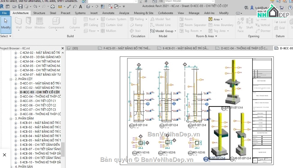Open Tag Room dropdown arrow

(201, 31)
